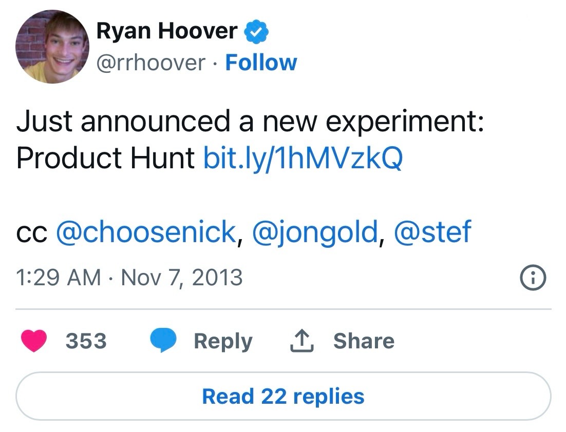566x432 pixels.
Task: Open the @jongold profile mention
Action: click(x=315, y=232)
